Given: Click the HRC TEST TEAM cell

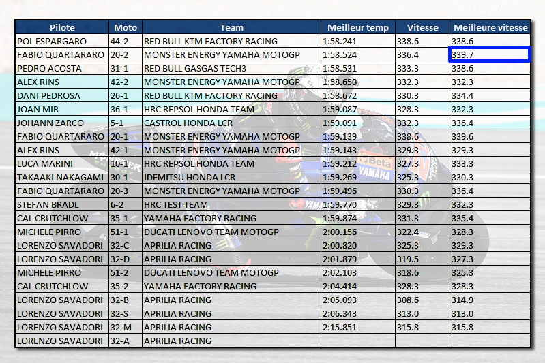Looking at the screenshot, I should 231,204.
